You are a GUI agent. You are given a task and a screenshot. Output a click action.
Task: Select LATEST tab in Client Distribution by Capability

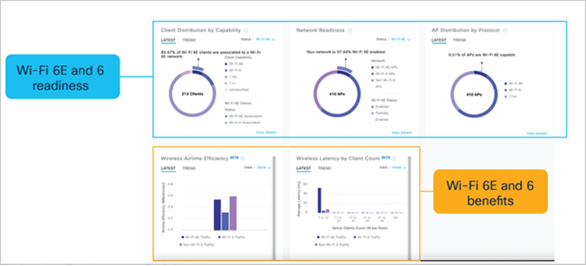[x=168, y=40]
